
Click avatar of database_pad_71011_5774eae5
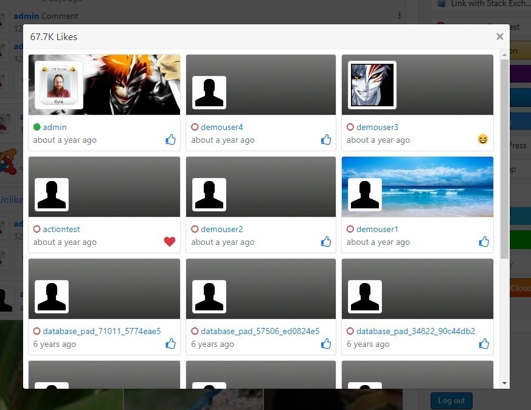[52, 296]
